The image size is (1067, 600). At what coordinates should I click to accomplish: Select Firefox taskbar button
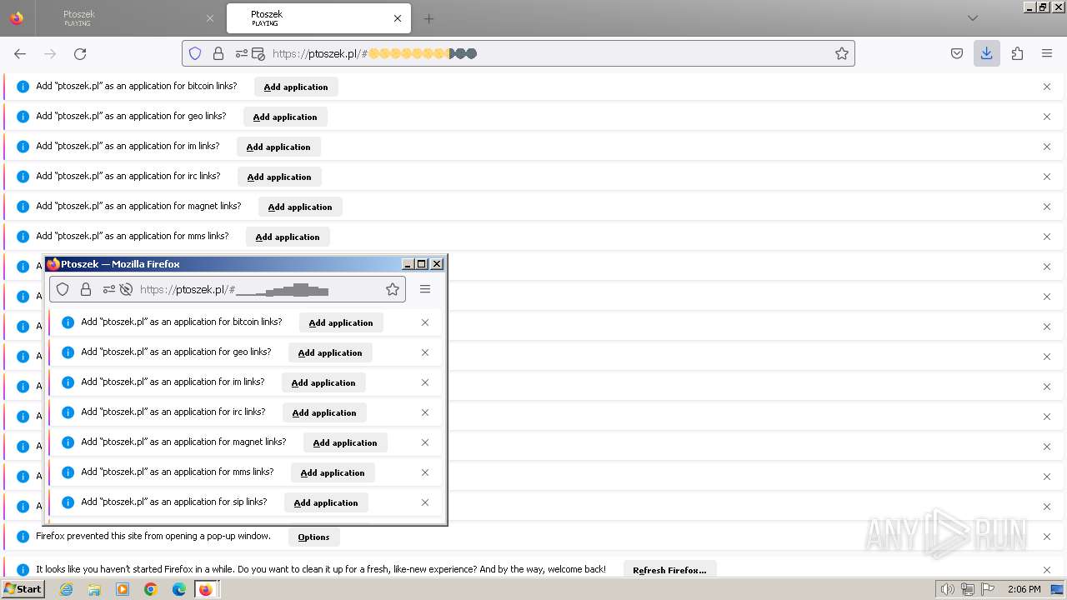pyautogui.click(x=206, y=589)
